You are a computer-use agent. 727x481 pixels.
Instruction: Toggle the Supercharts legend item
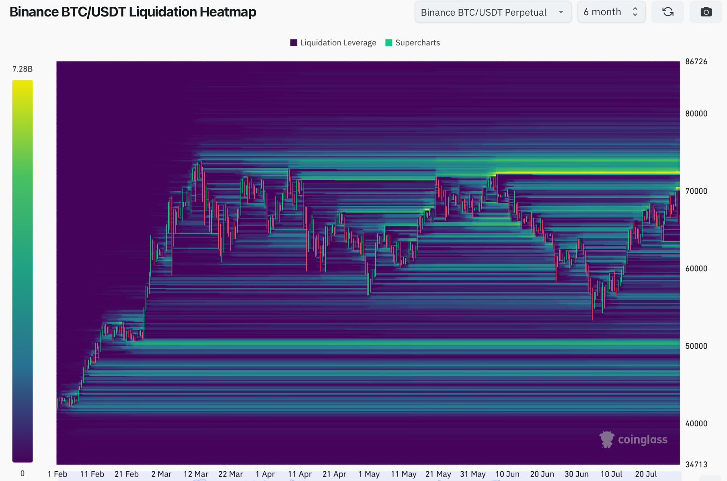click(x=413, y=43)
